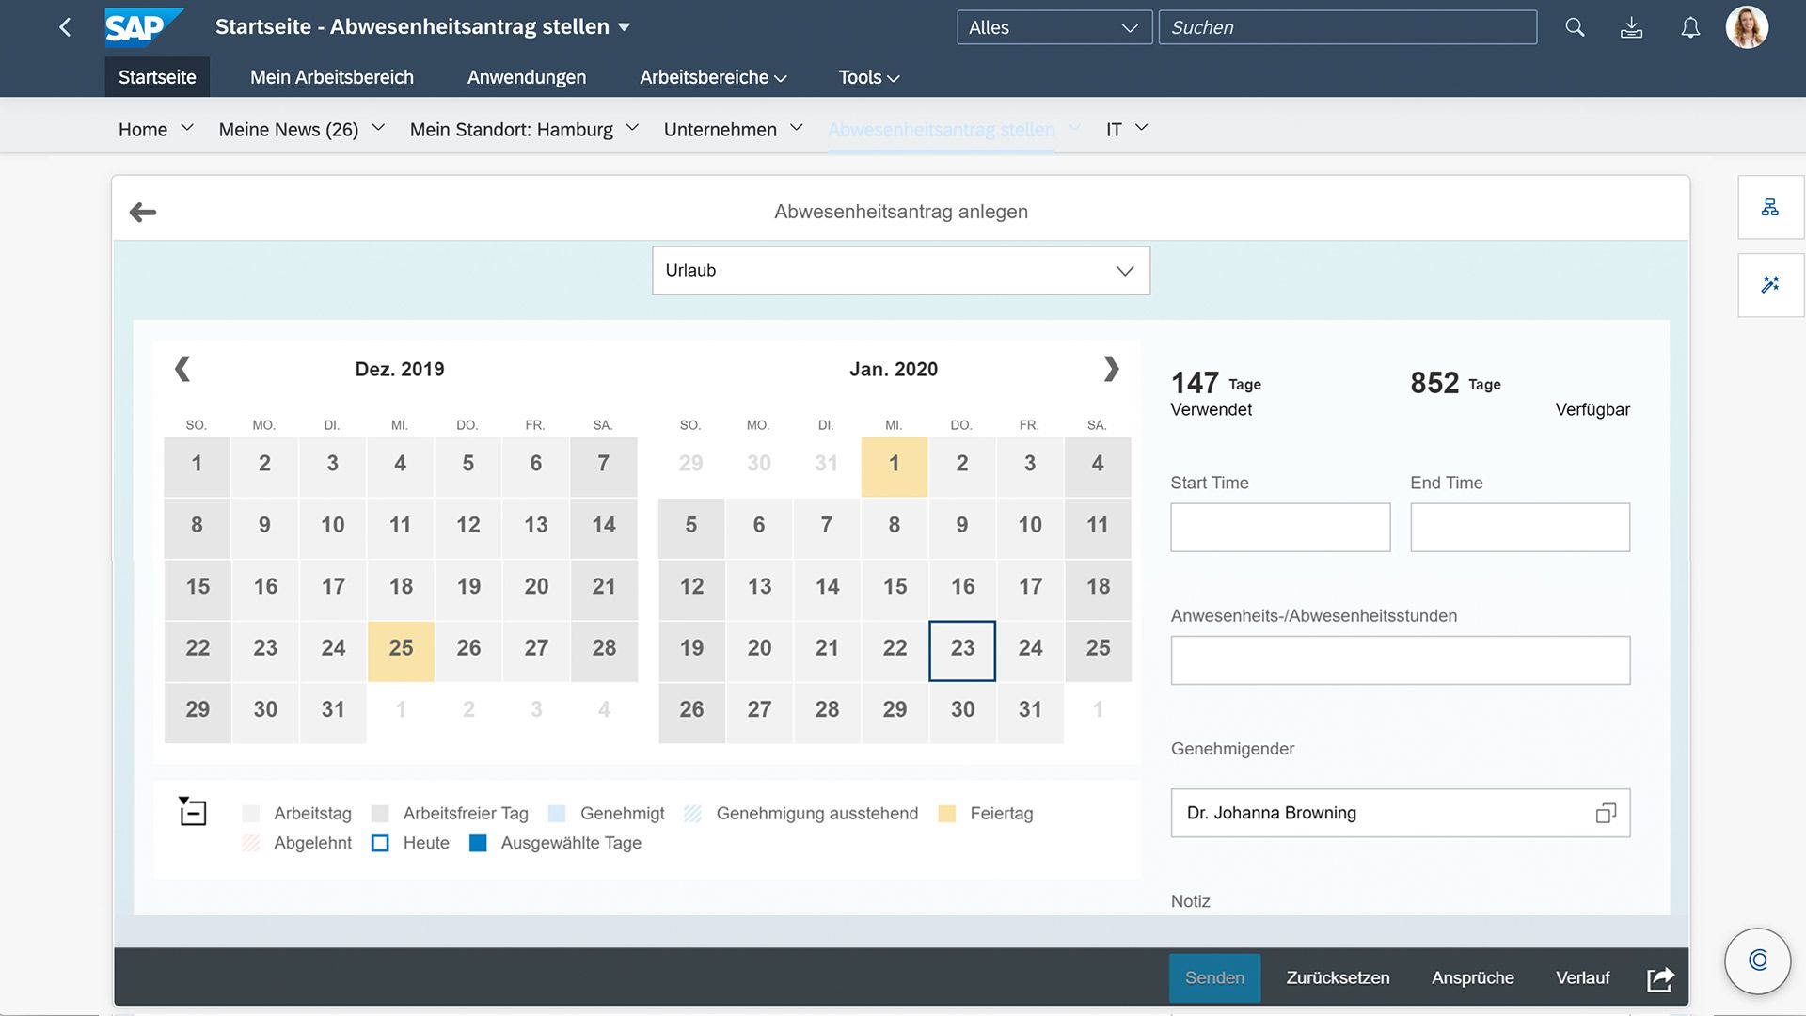Click the share icon in the footer bar
1806x1016 pixels.
pos(1660,978)
